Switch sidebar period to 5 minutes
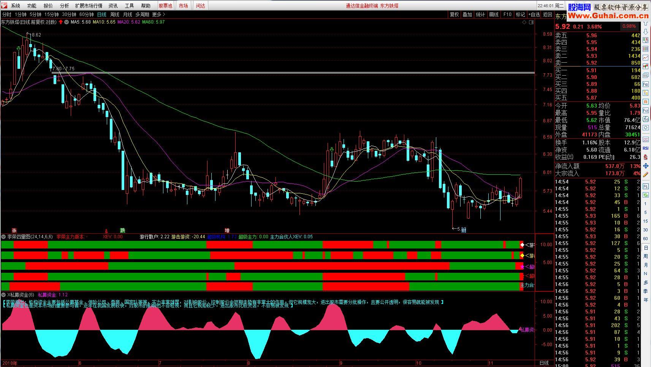This screenshot has width=651, height=367. (x=645, y=212)
